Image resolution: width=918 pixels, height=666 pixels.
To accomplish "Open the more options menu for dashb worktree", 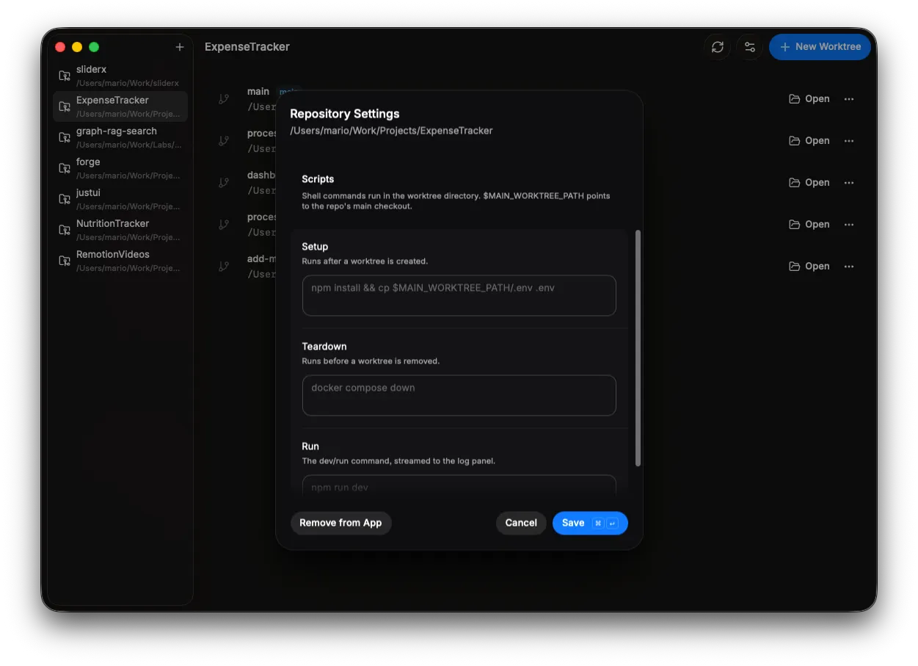I will pos(849,183).
